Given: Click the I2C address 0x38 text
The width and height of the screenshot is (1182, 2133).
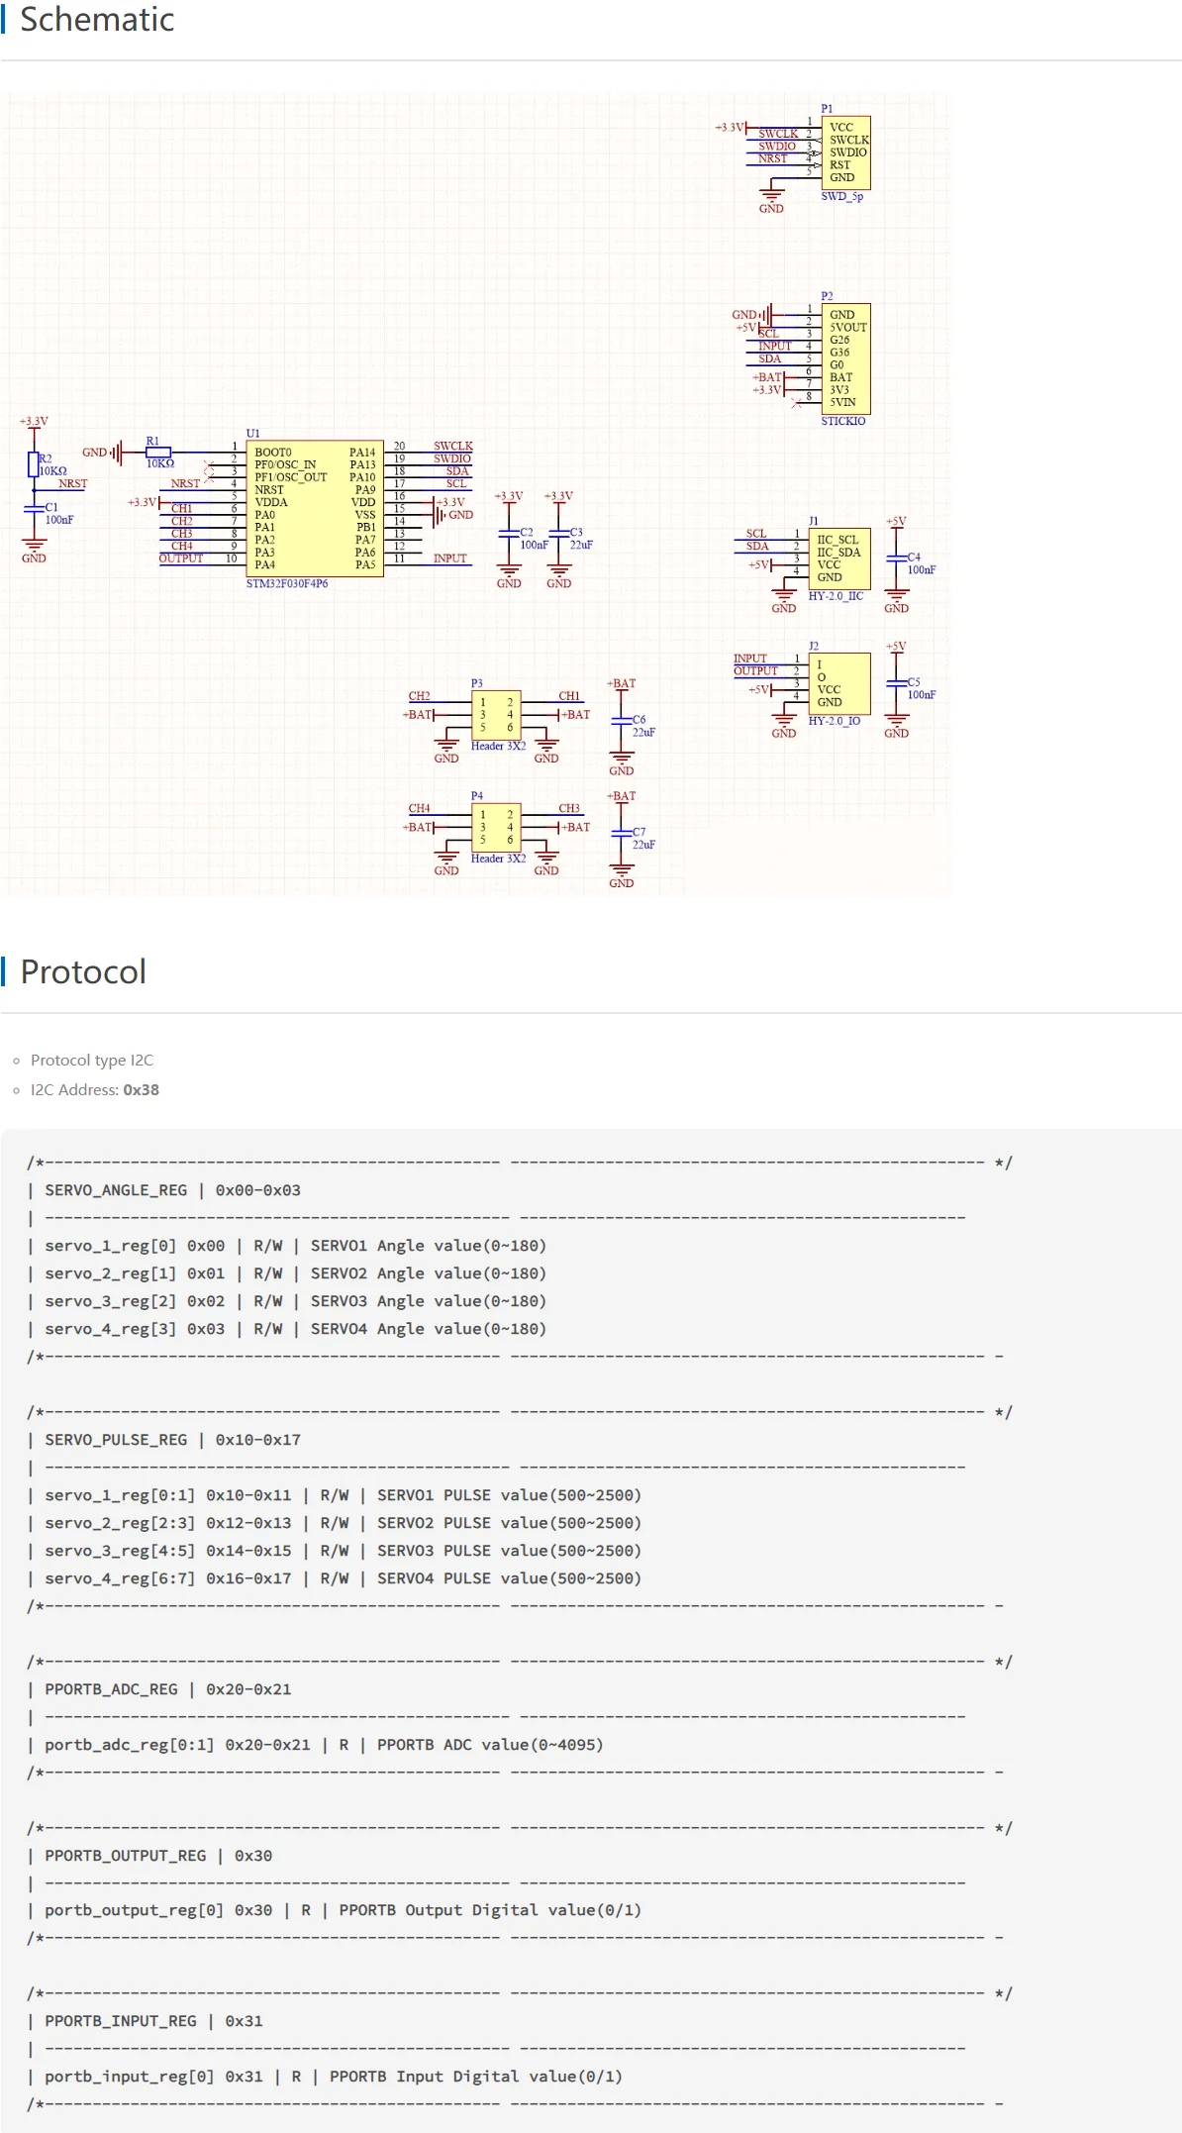Looking at the screenshot, I should (x=141, y=1089).
